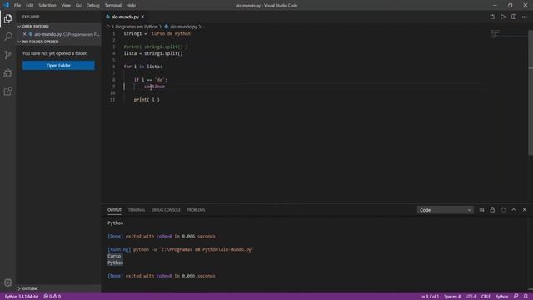Maximize the panel with the up chevron

[x=514, y=210]
